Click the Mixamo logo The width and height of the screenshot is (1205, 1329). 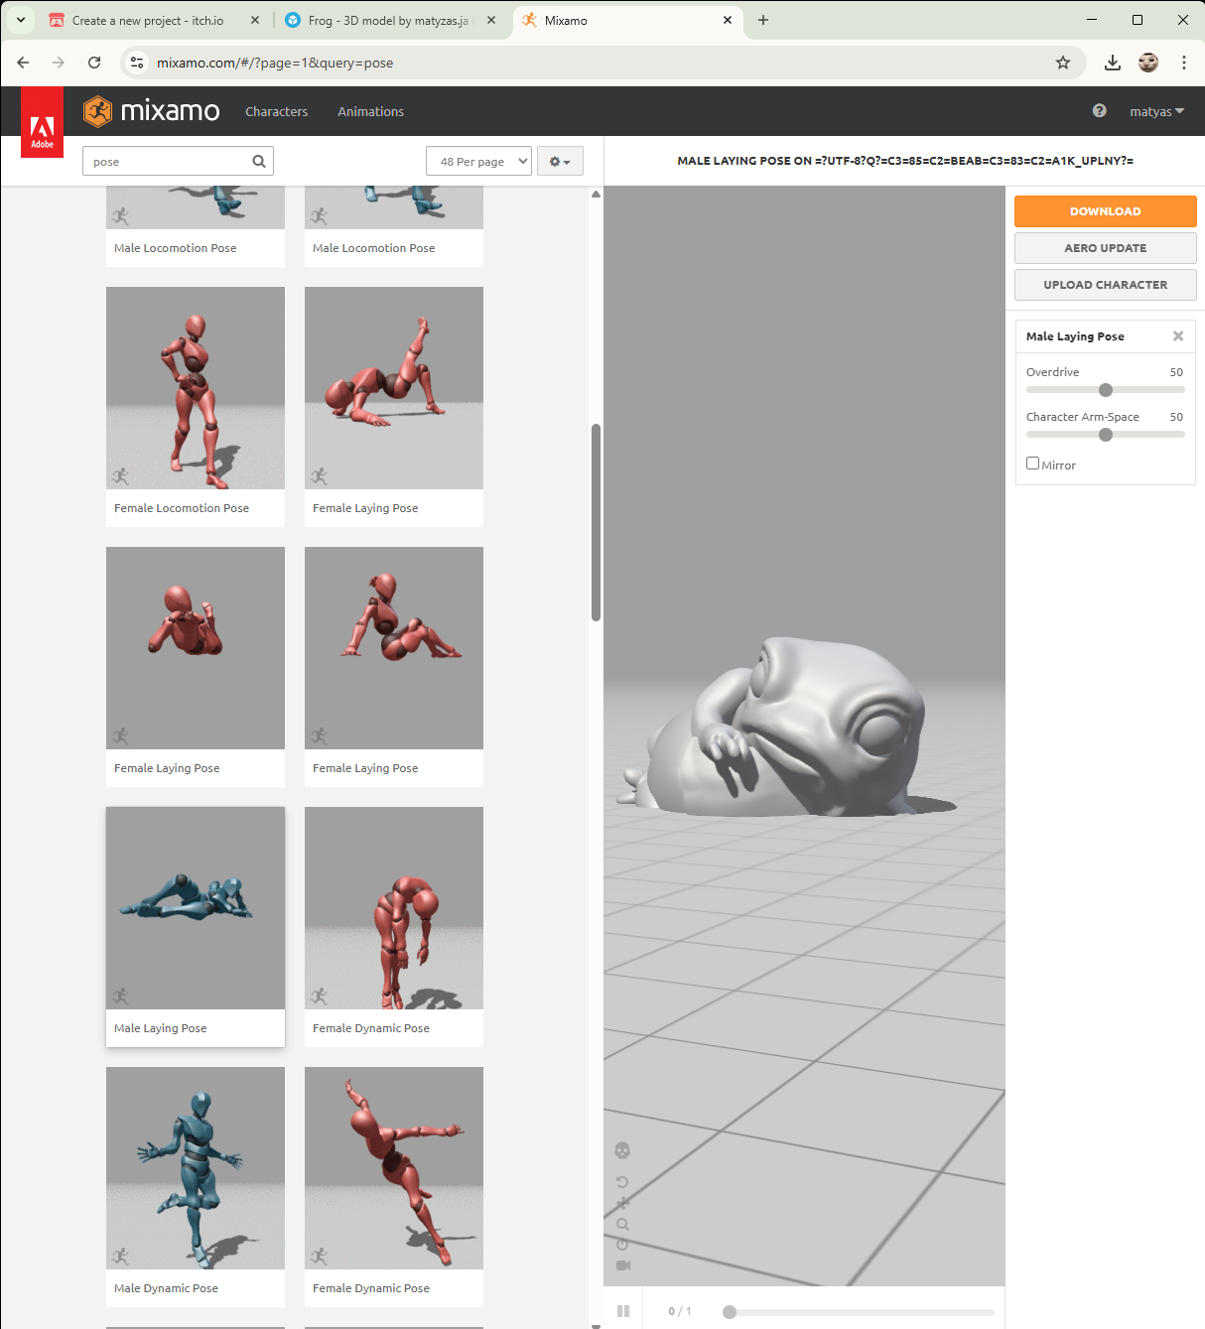pos(151,111)
